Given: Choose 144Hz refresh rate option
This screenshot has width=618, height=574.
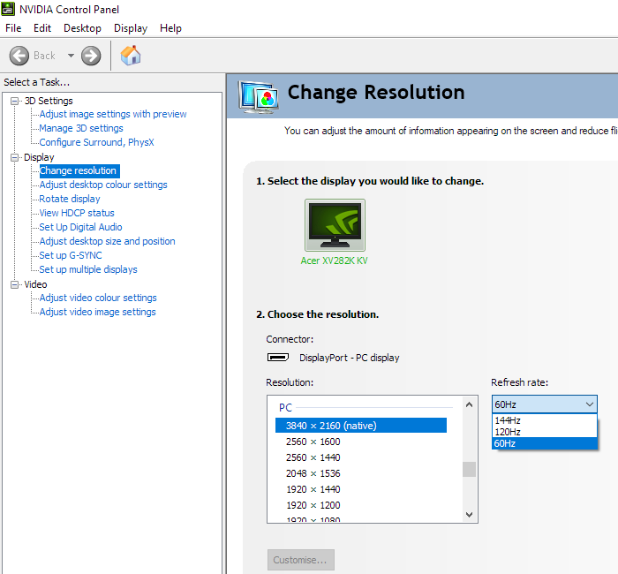Looking at the screenshot, I should point(545,420).
